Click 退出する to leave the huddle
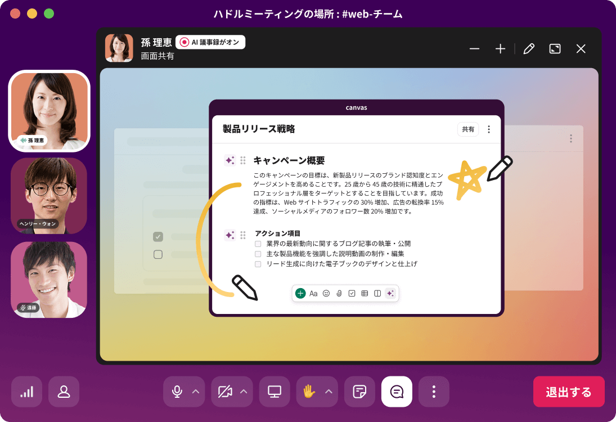Viewport: 616px width, 422px height. [569, 392]
